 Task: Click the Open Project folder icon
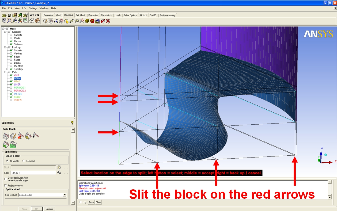(x=4, y=16)
